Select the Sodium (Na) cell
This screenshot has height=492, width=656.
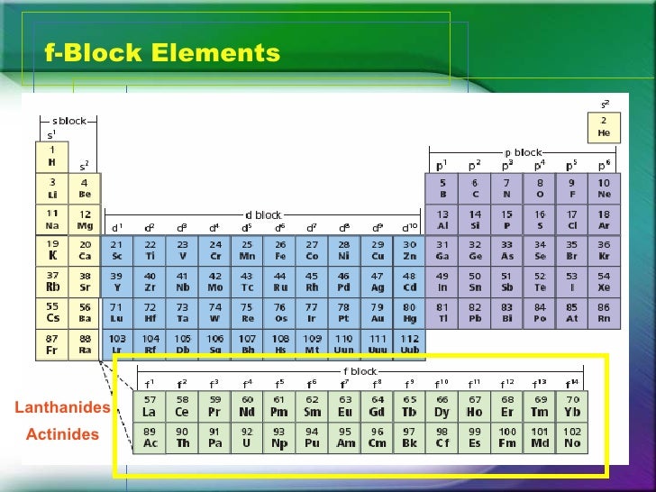pyautogui.click(x=52, y=220)
